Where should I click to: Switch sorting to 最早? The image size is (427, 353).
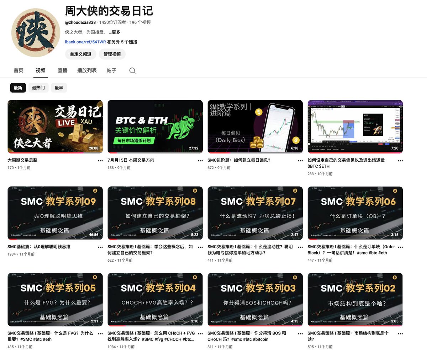59,87
